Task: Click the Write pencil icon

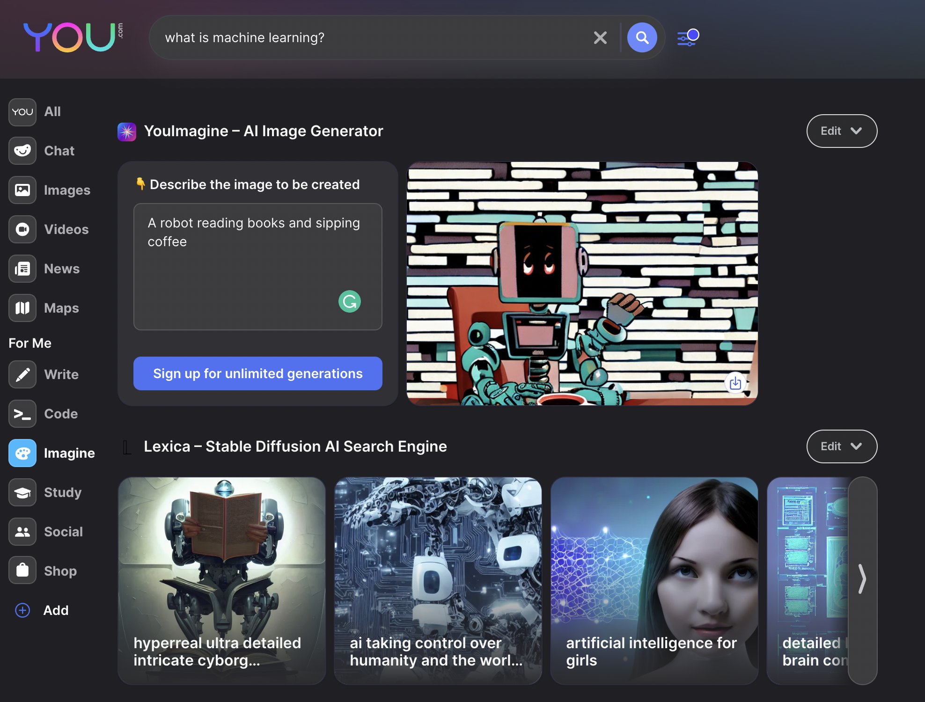Action: tap(22, 374)
